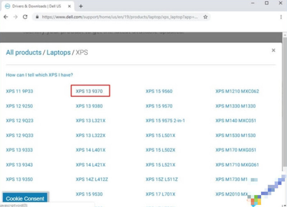This screenshot has width=287, height=207.
Task: Open XPS M170 MXG051
Action: click(x=236, y=150)
